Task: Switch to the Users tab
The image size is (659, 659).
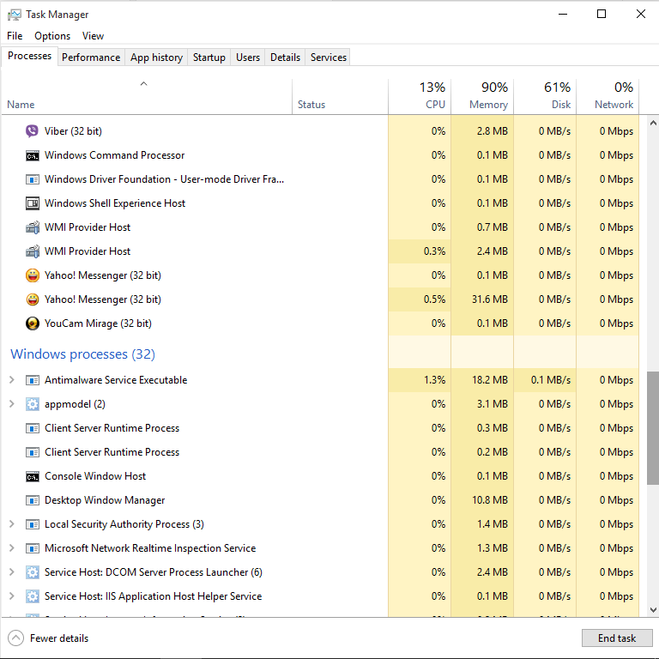Action: click(248, 57)
